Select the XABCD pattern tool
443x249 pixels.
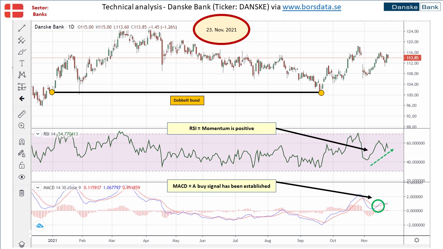click(x=22, y=75)
